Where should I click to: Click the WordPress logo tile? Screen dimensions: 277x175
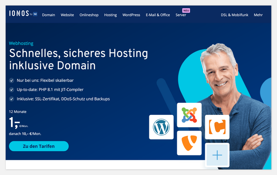tap(161, 127)
